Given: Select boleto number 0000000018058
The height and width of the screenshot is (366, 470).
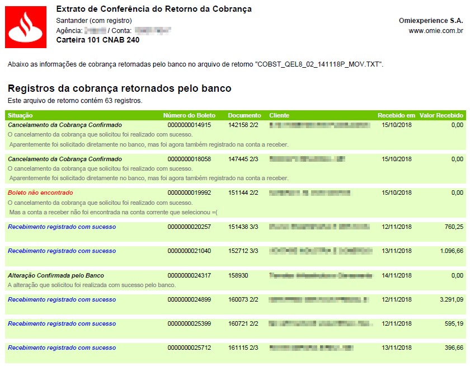Looking at the screenshot, I should (189, 159).
